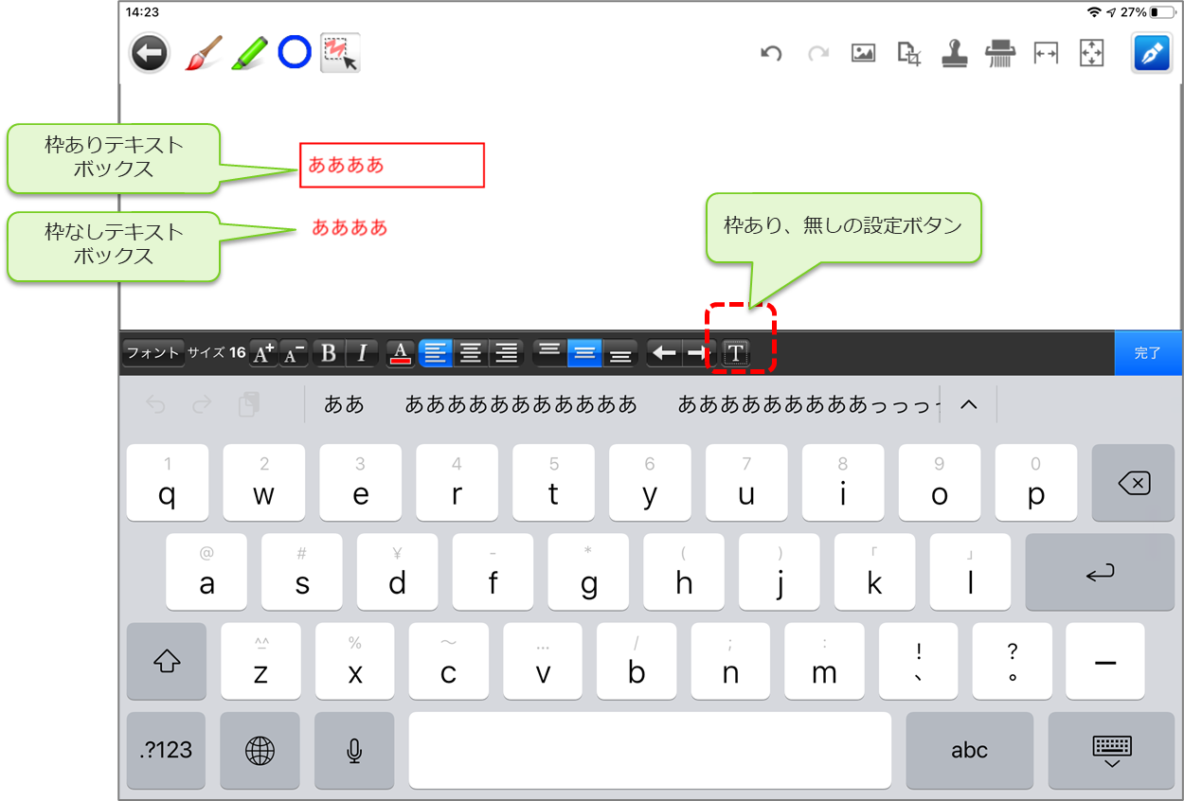Expand the keyboard suggestion candidates list

tap(967, 405)
